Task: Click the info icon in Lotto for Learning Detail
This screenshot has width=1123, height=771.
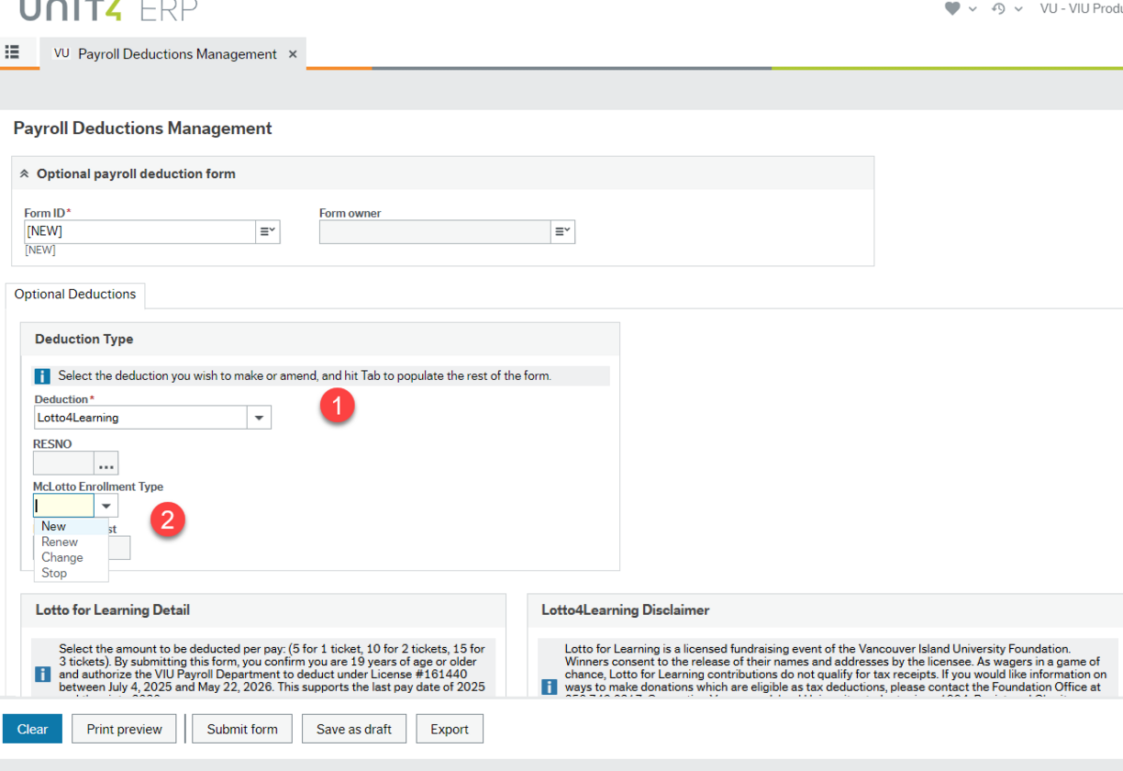Action: [x=42, y=674]
